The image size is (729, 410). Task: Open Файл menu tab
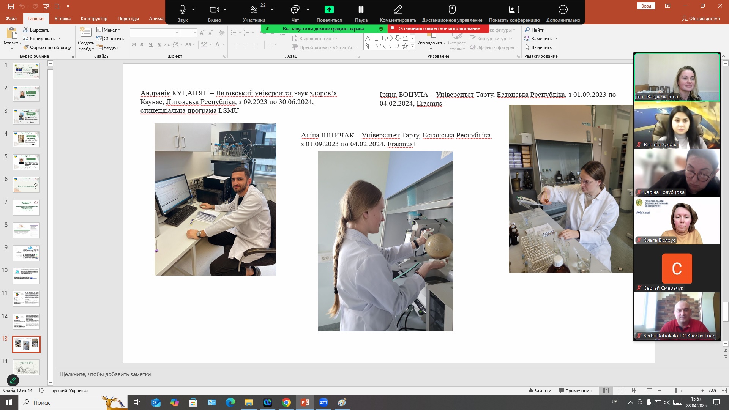tap(11, 19)
